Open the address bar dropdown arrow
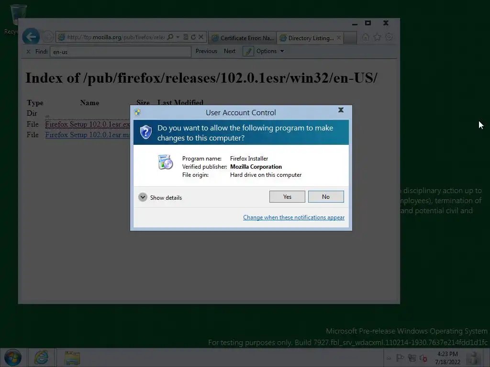 tap(178, 37)
